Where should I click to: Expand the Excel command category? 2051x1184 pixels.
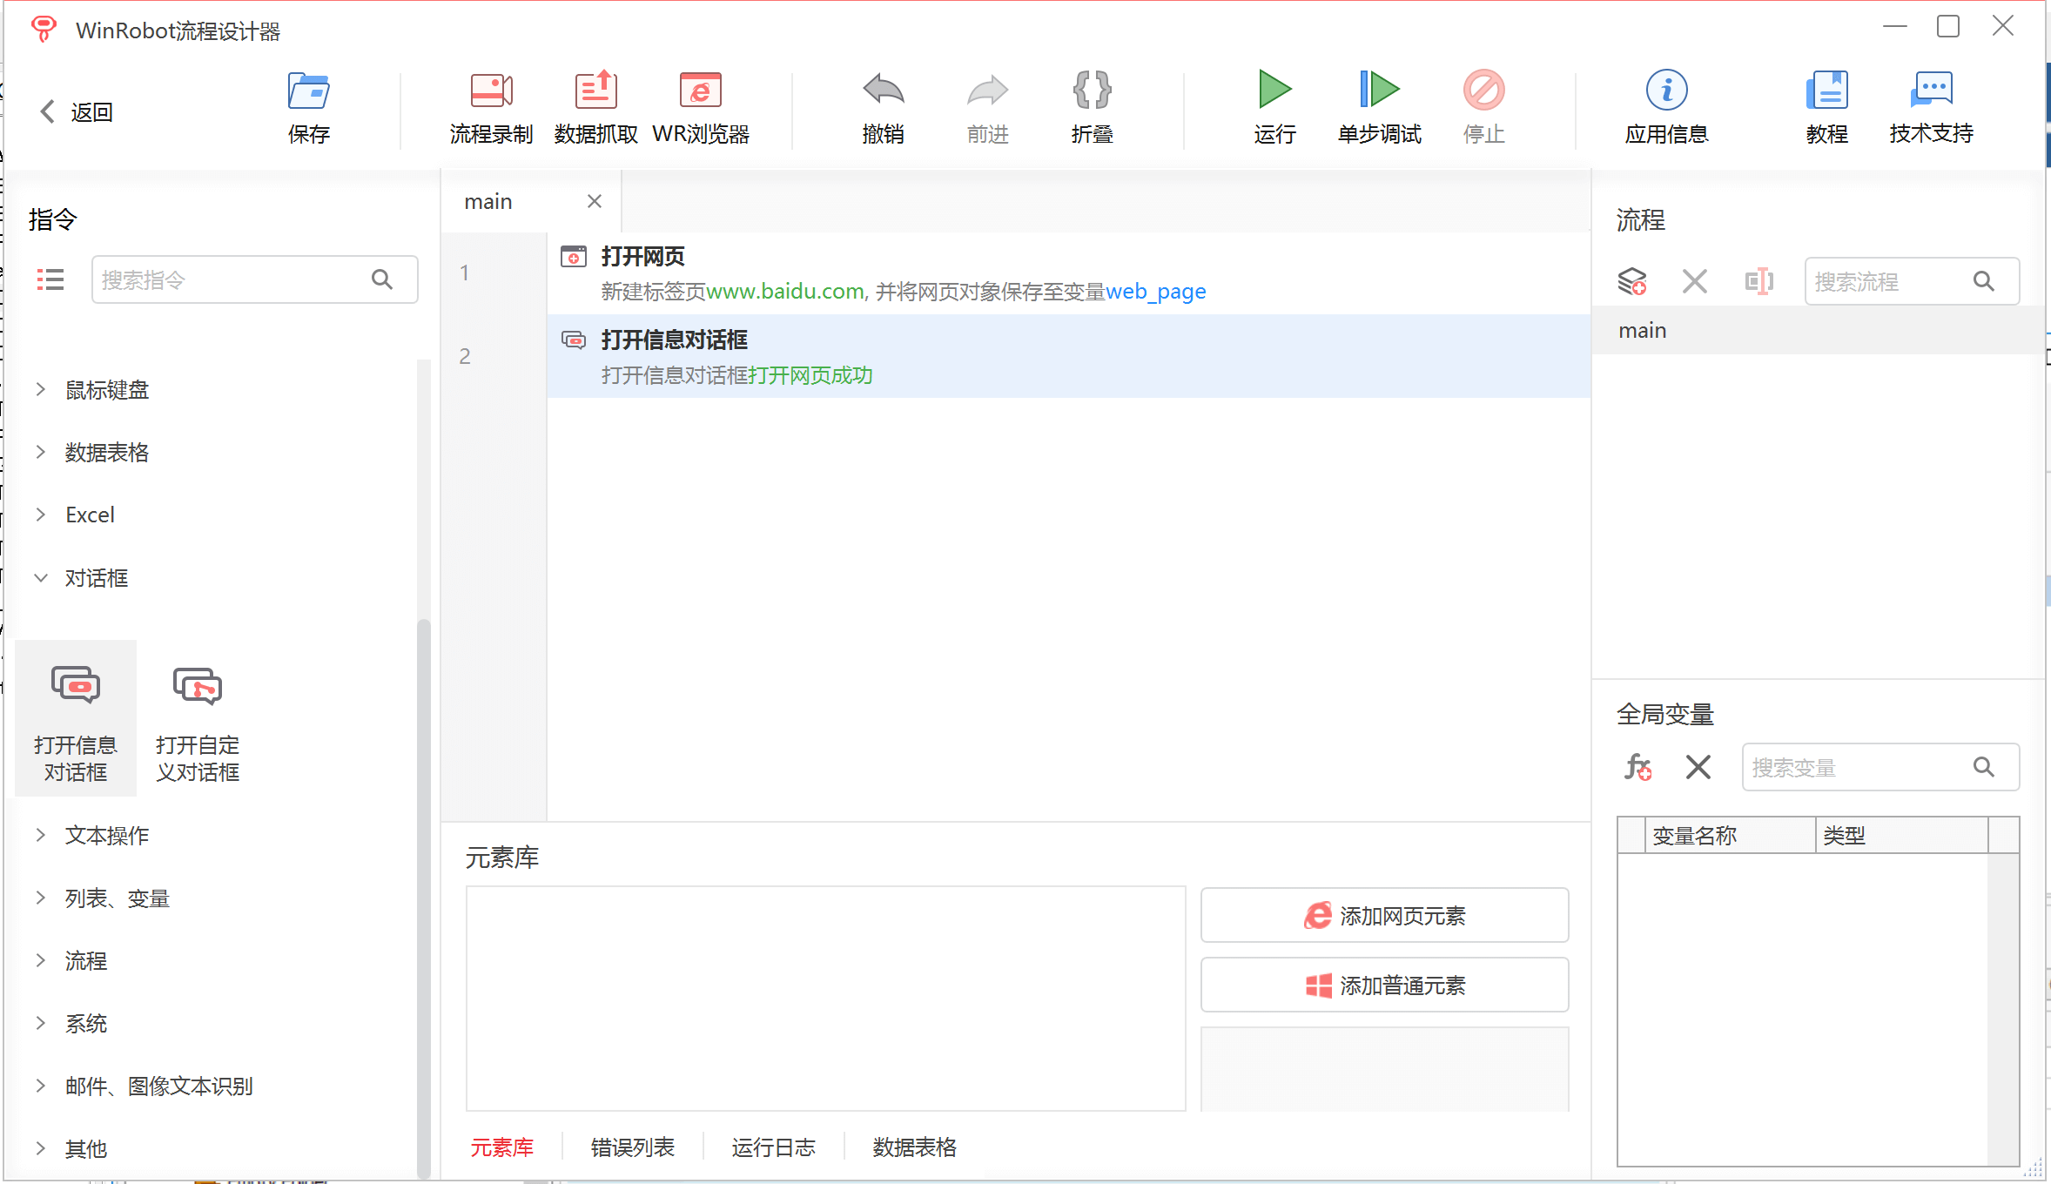pos(90,515)
